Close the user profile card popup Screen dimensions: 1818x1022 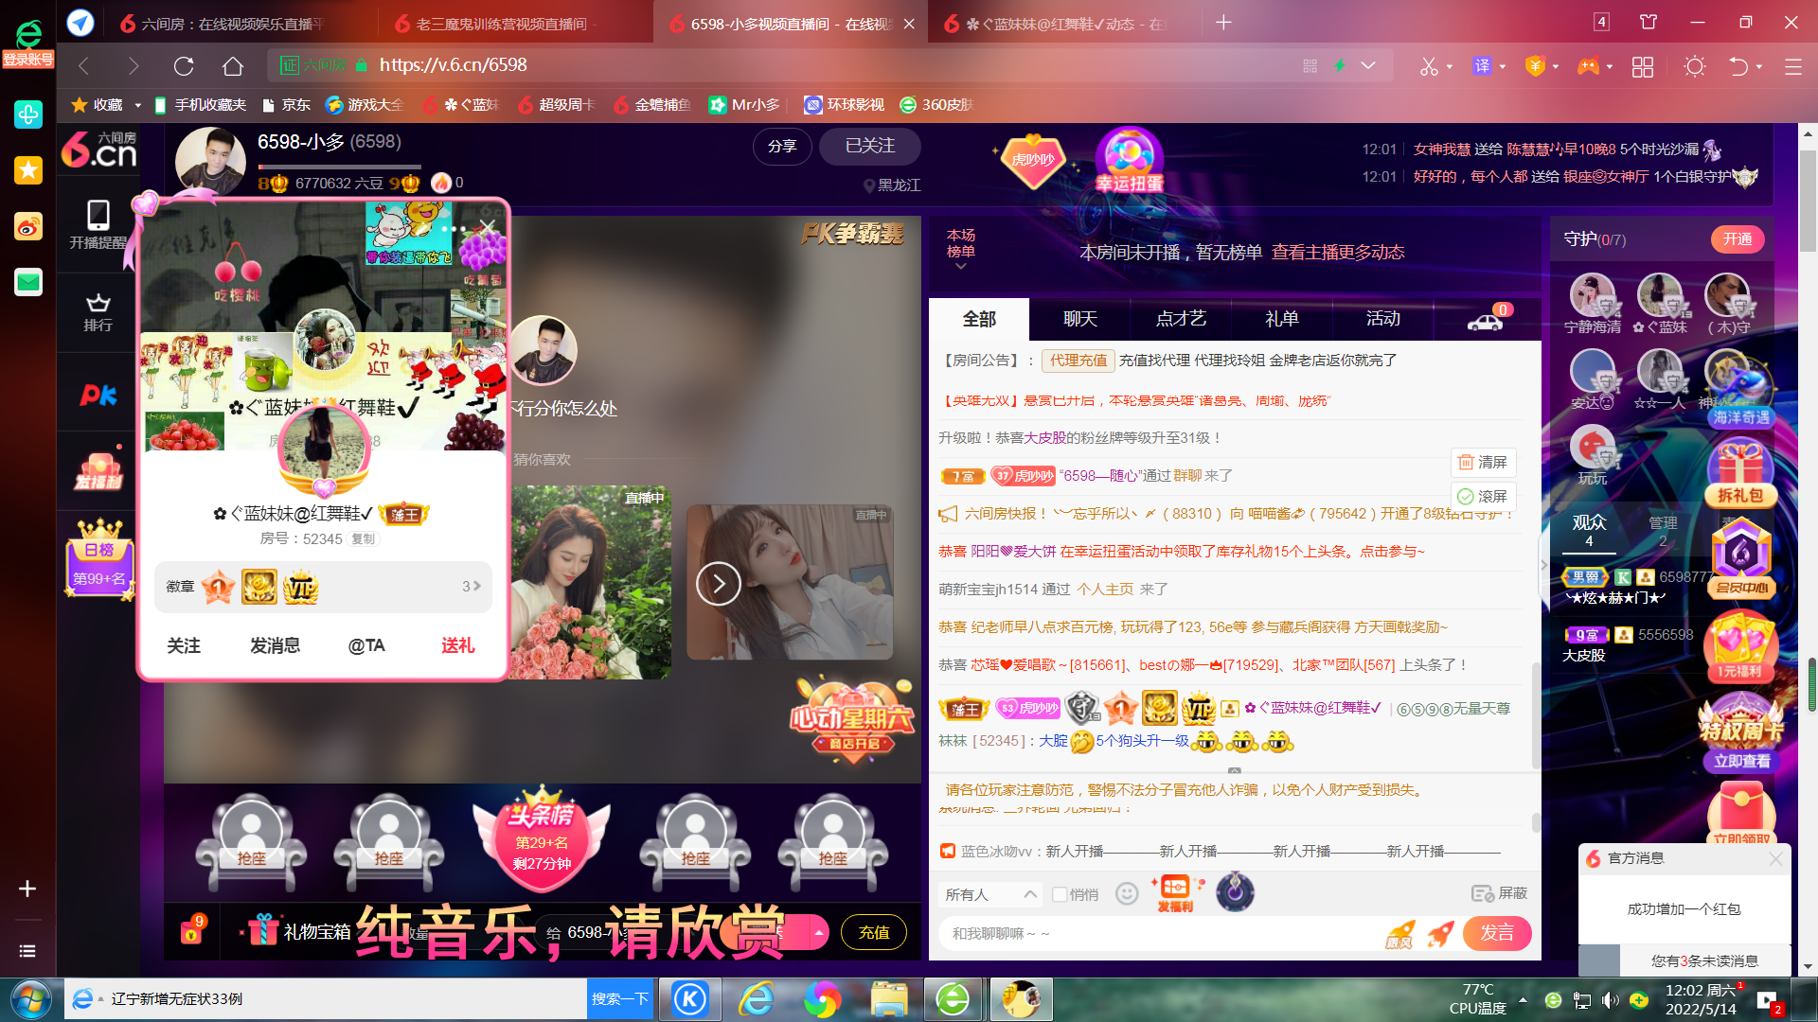(487, 227)
